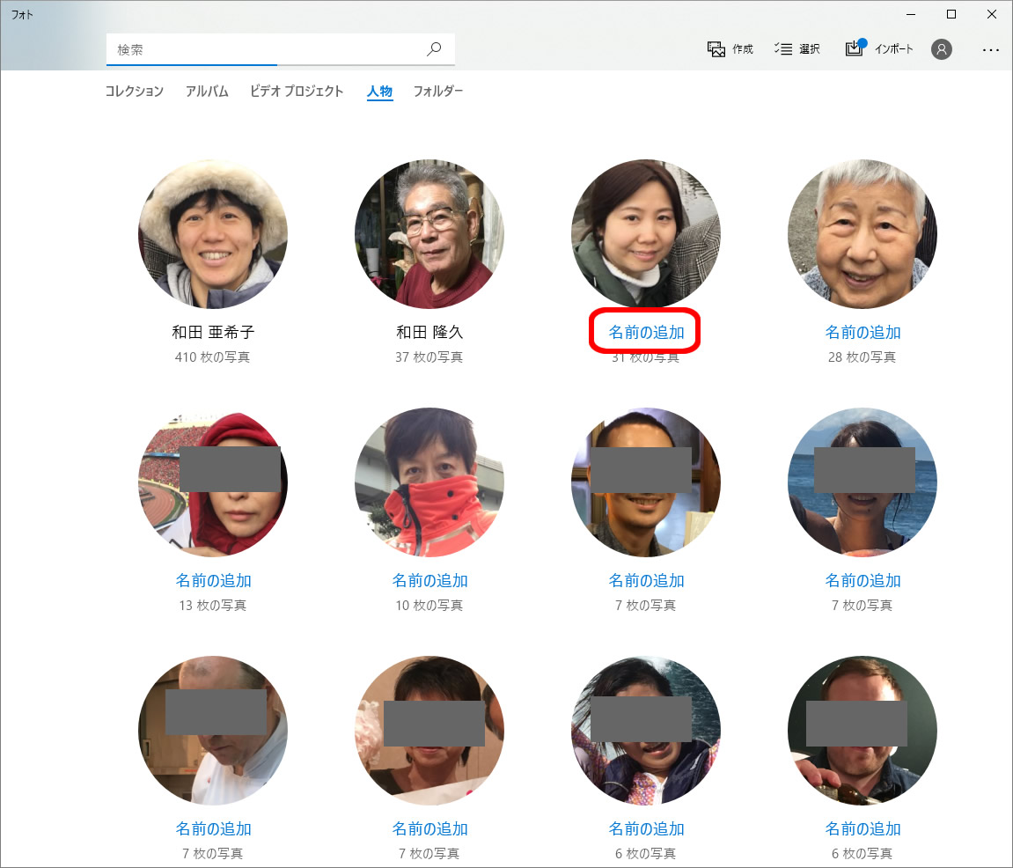The width and height of the screenshot is (1013, 868).
Task: Switch to the アルバム tab
Action: [x=207, y=92]
